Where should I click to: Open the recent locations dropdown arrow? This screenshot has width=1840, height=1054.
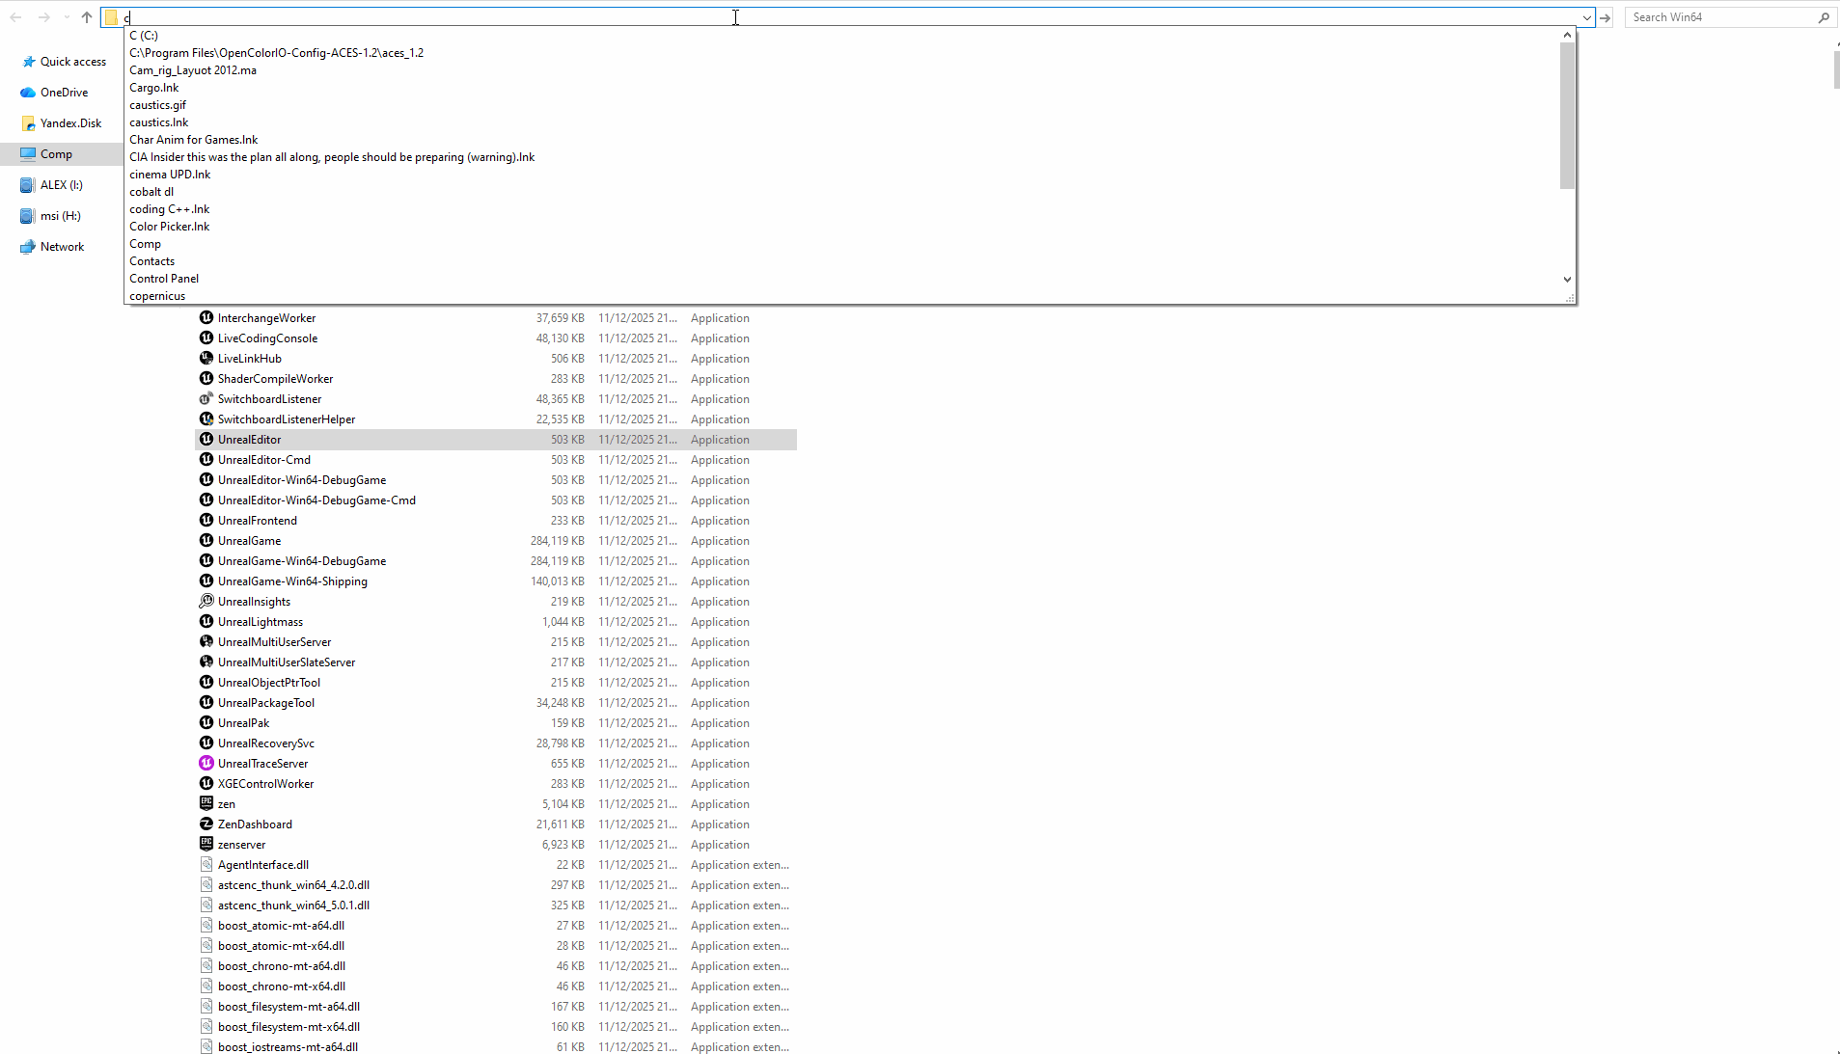67,17
